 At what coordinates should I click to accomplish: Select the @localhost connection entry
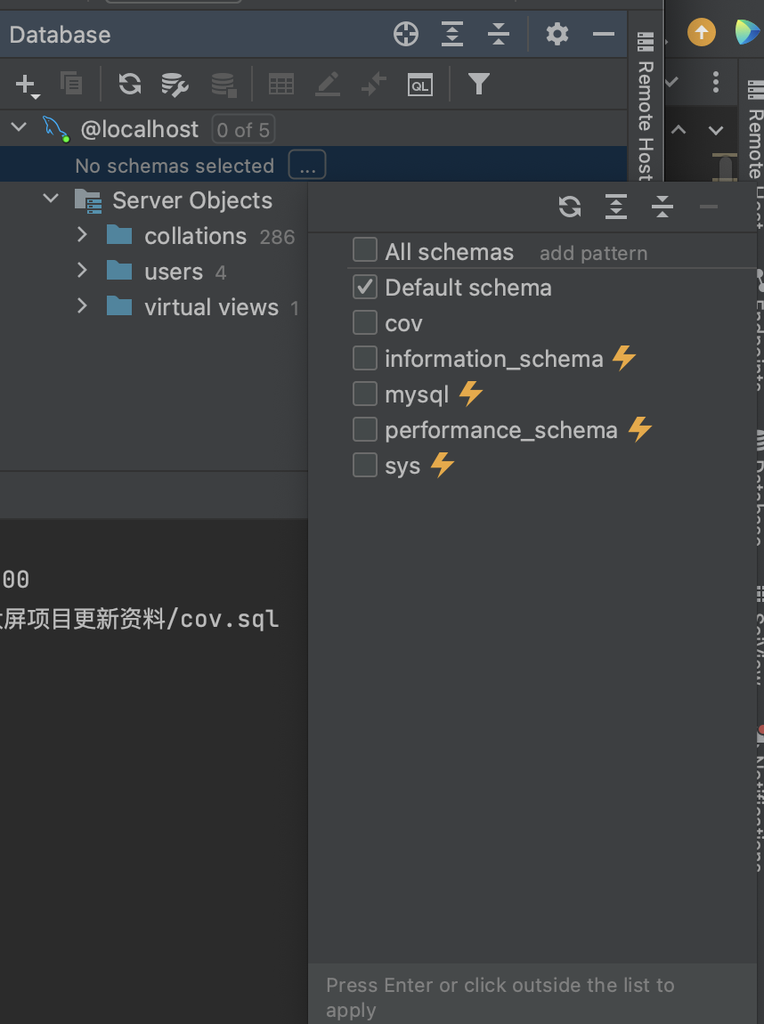coord(139,129)
